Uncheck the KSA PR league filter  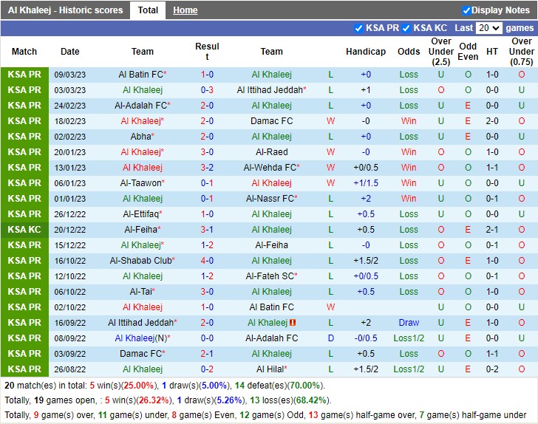(358, 28)
